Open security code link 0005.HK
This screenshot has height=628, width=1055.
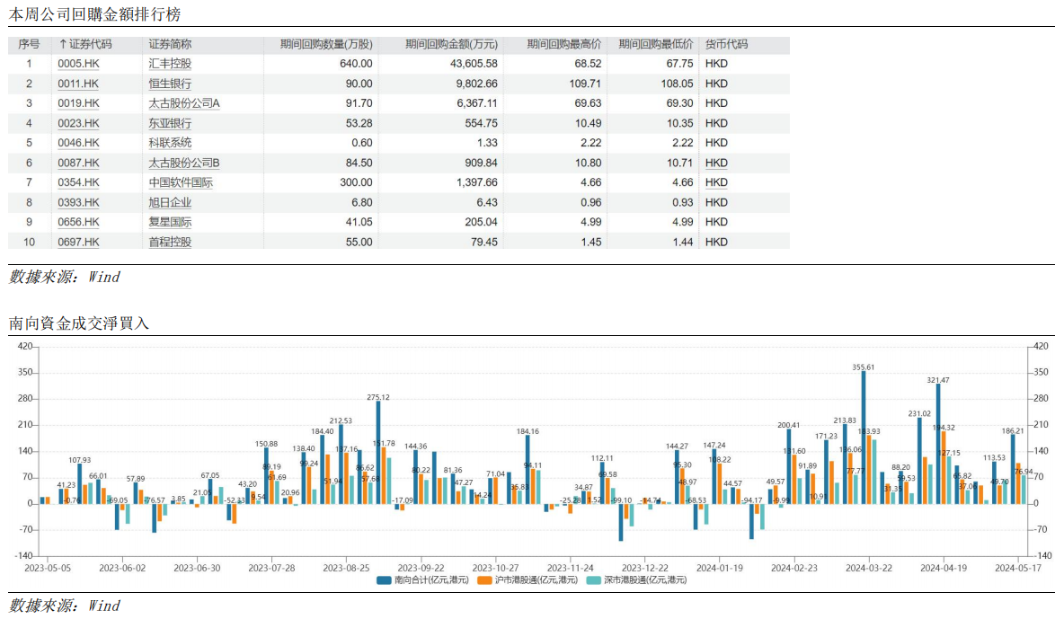click(x=78, y=64)
